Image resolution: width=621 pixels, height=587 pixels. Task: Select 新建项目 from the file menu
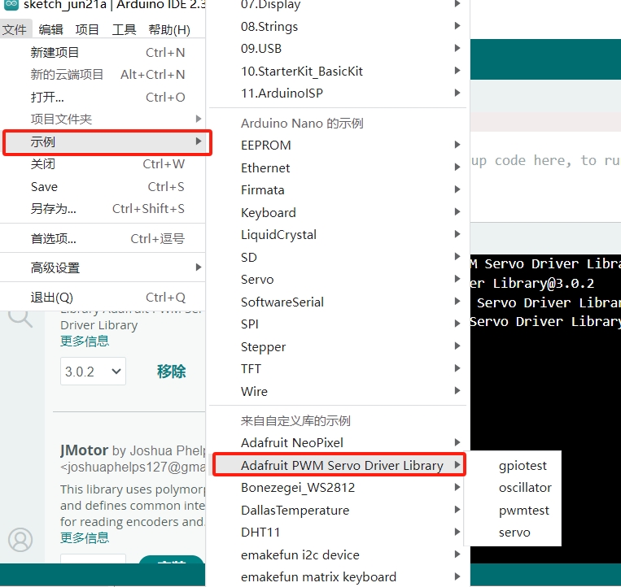coord(55,53)
